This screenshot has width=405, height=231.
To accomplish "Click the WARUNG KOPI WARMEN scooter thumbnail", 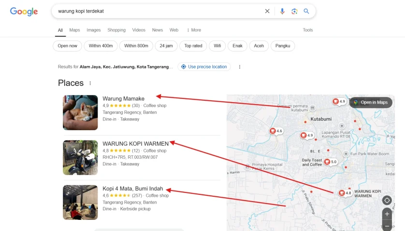I will pos(80,158).
